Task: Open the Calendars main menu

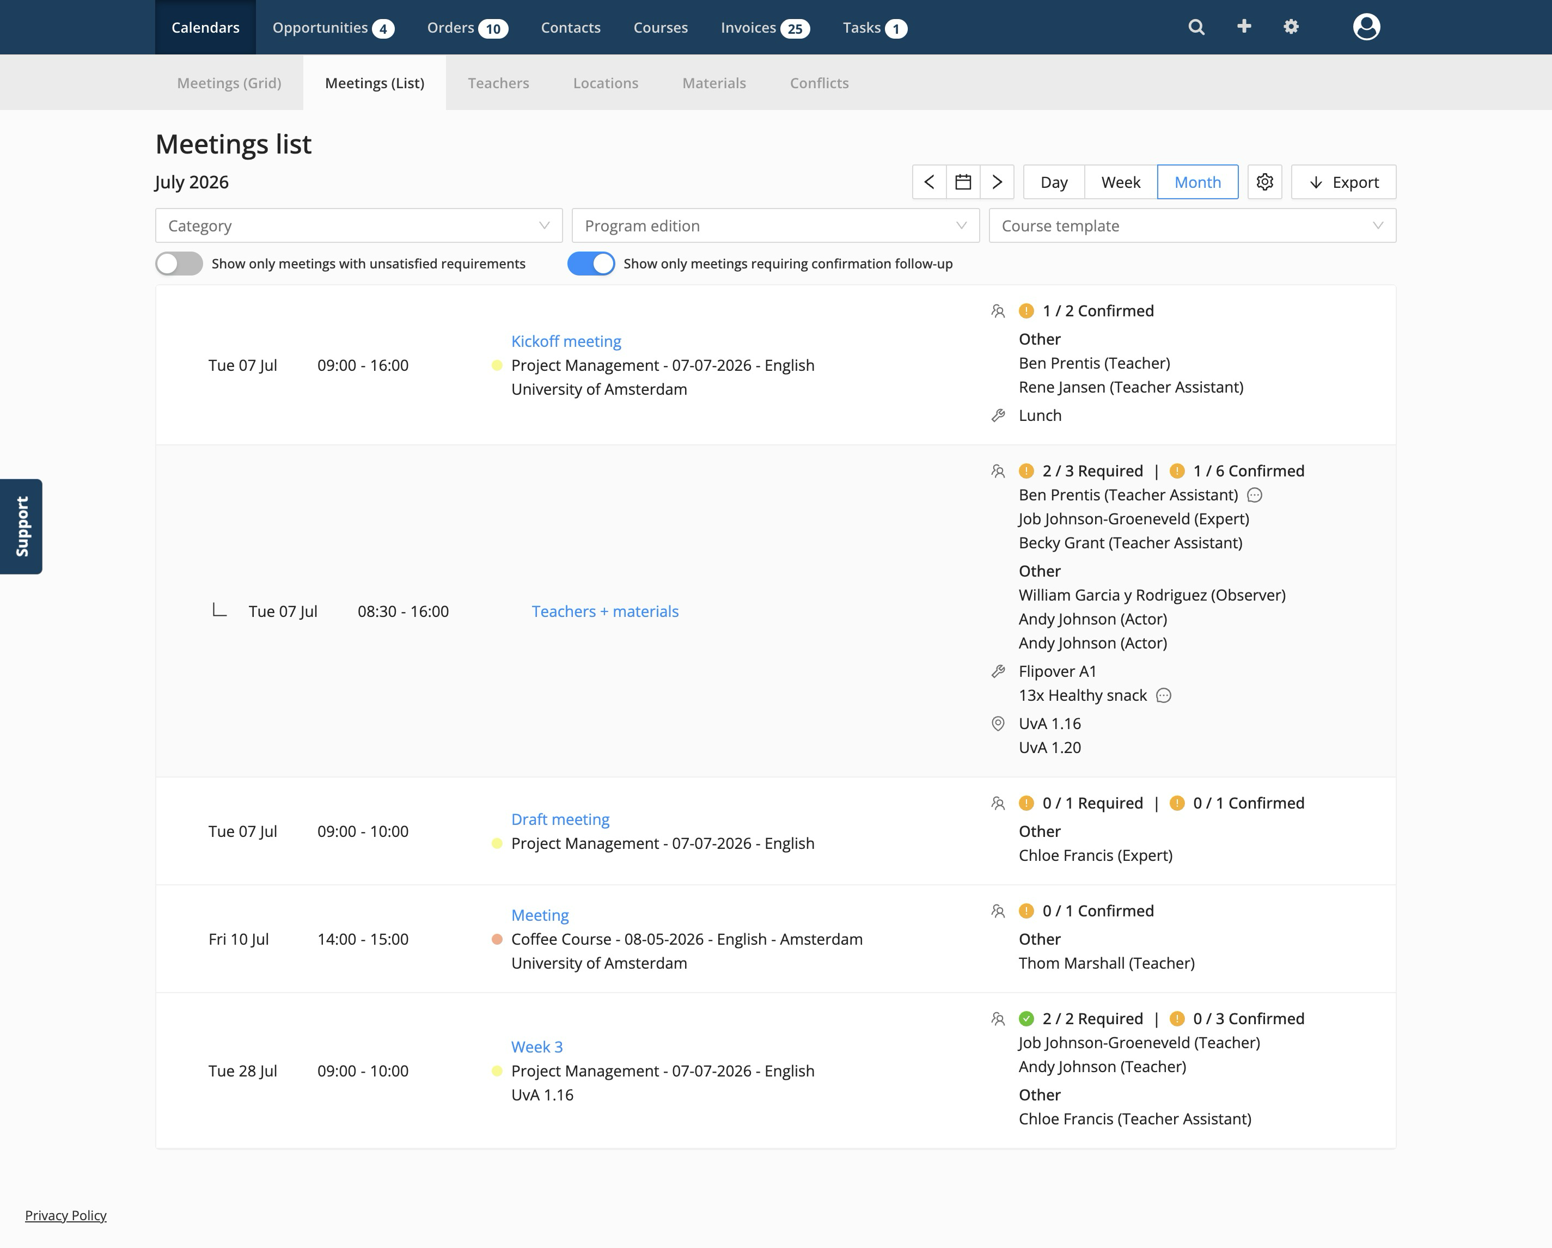Action: [205, 27]
